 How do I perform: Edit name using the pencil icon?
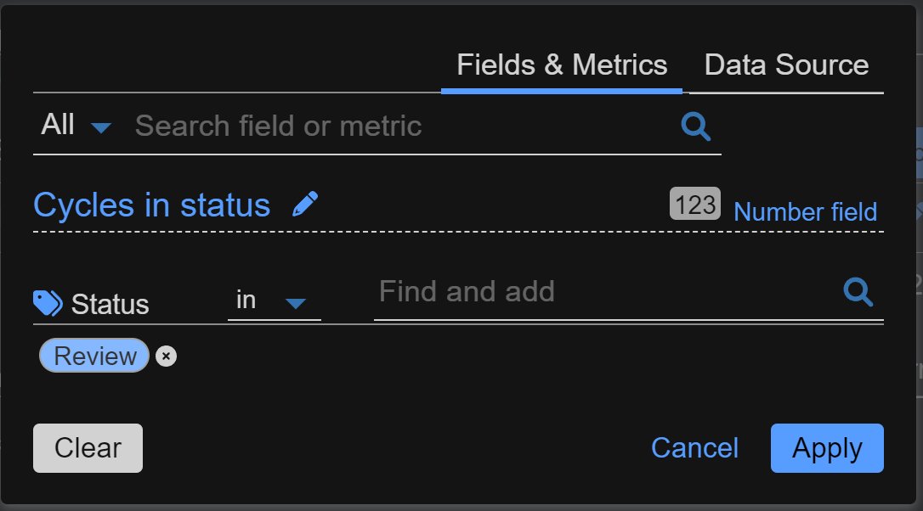pos(305,205)
